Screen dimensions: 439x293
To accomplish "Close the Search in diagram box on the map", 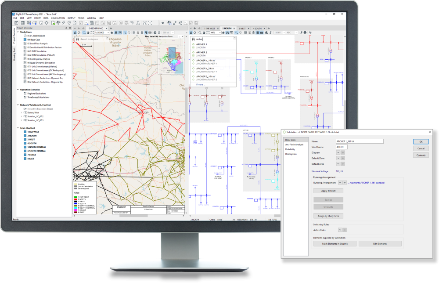I will tap(108, 38).
